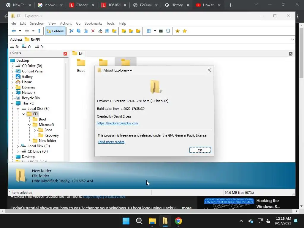Open the back history dropdown arrow

(20, 31)
